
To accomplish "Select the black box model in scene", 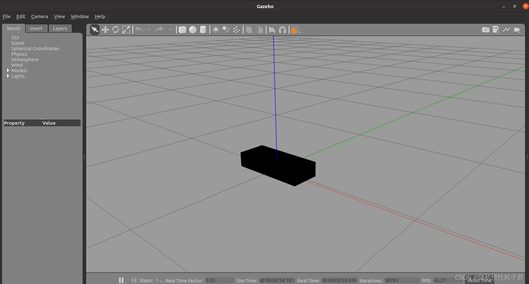I will 278,166.
